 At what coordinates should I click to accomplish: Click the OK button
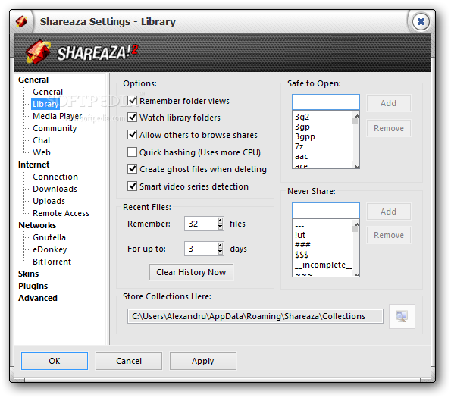55,361
